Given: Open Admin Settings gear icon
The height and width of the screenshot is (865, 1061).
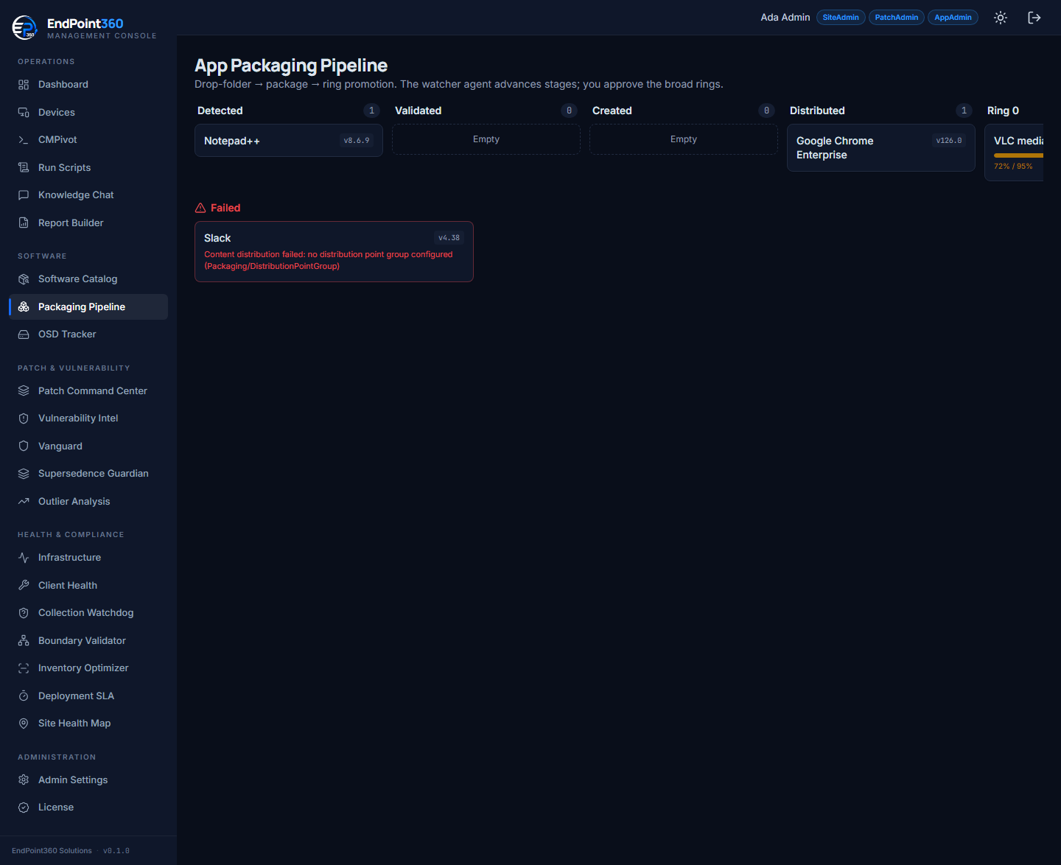Looking at the screenshot, I should [24, 780].
